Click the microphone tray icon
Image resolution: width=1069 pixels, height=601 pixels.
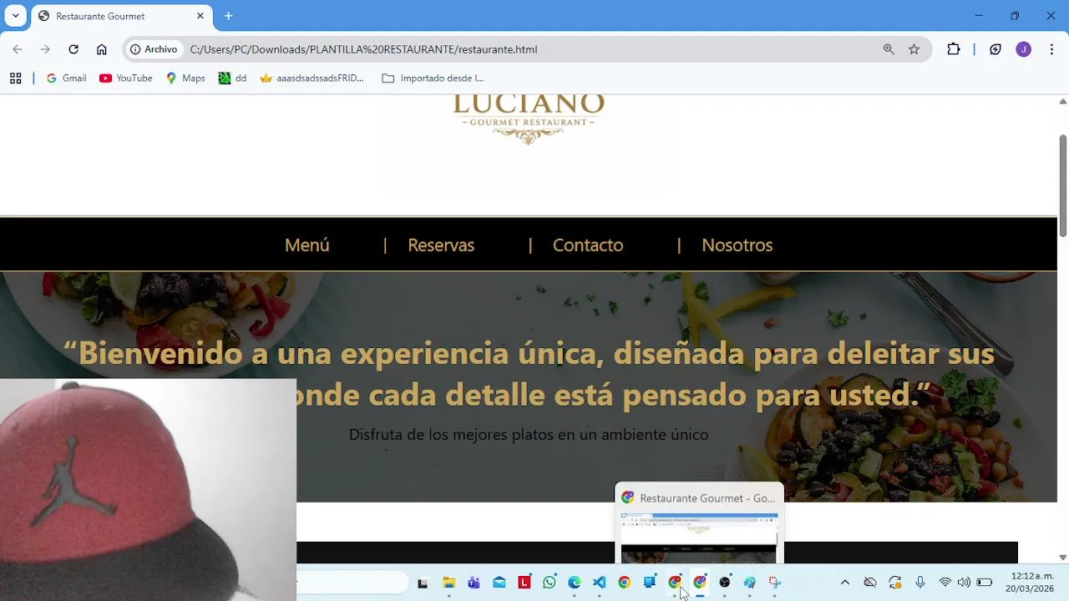tap(920, 583)
